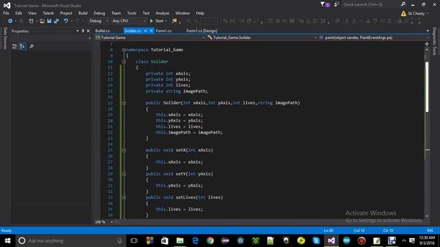Click the Windows Start button
The height and width of the screenshot is (247, 440).
click(8, 241)
